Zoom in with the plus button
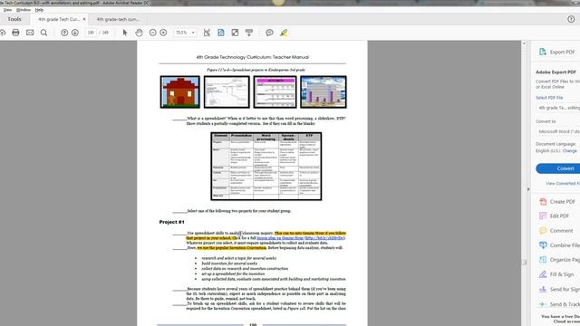The height and width of the screenshot is (326, 580). [163, 33]
